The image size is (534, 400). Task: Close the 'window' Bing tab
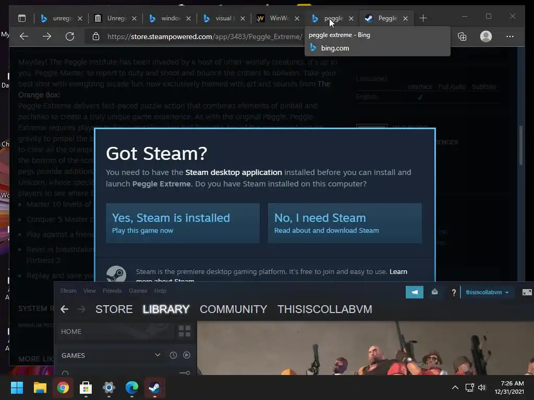[188, 18]
